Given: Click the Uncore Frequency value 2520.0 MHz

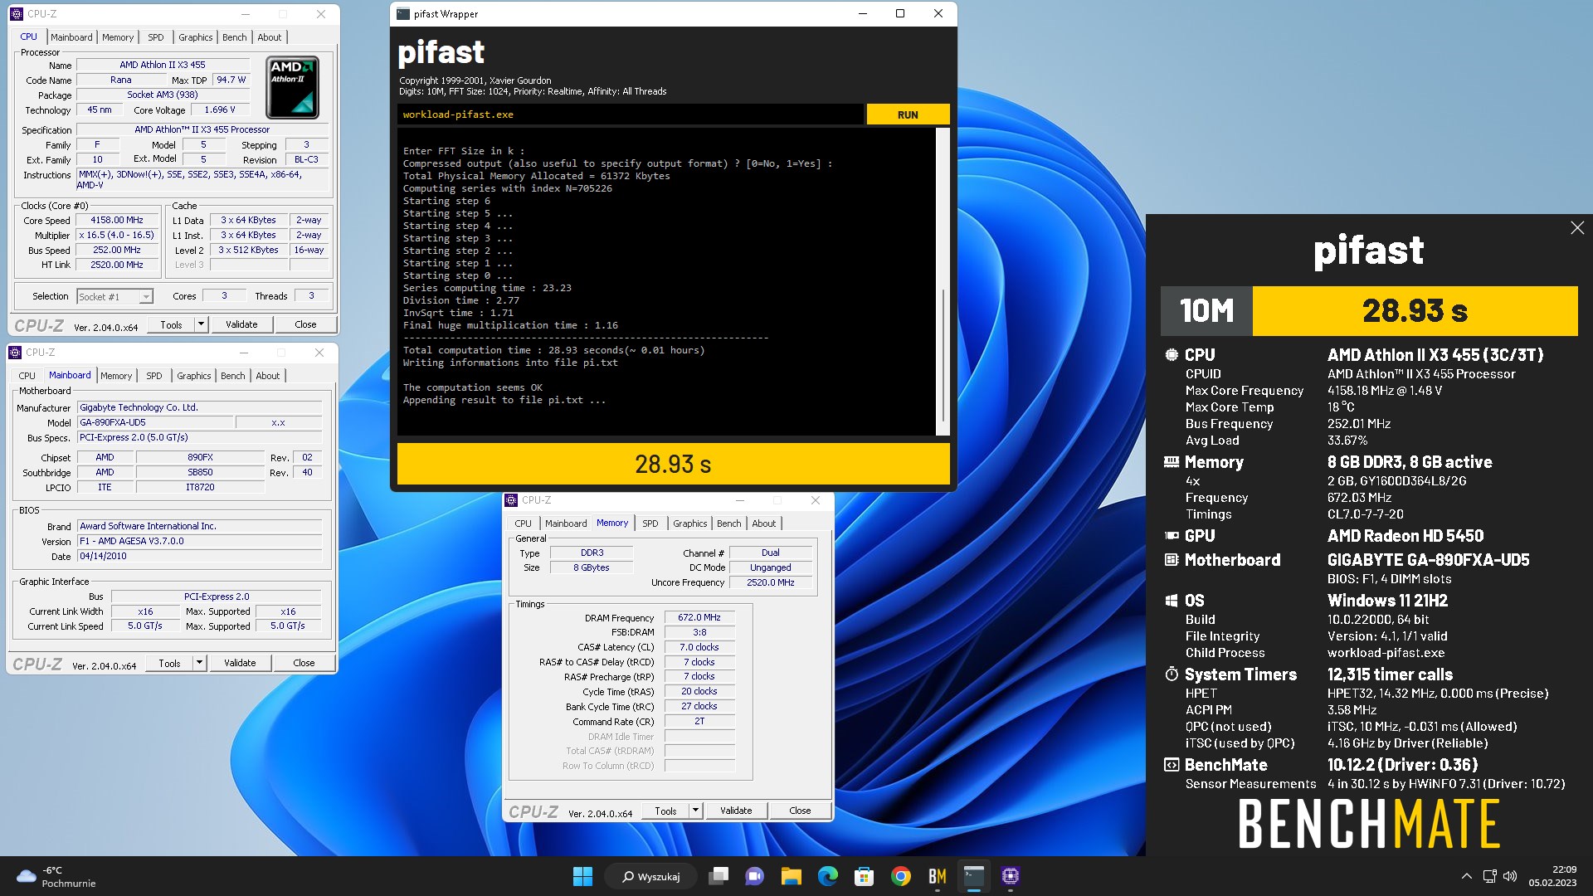Looking at the screenshot, I should (771, 582).
